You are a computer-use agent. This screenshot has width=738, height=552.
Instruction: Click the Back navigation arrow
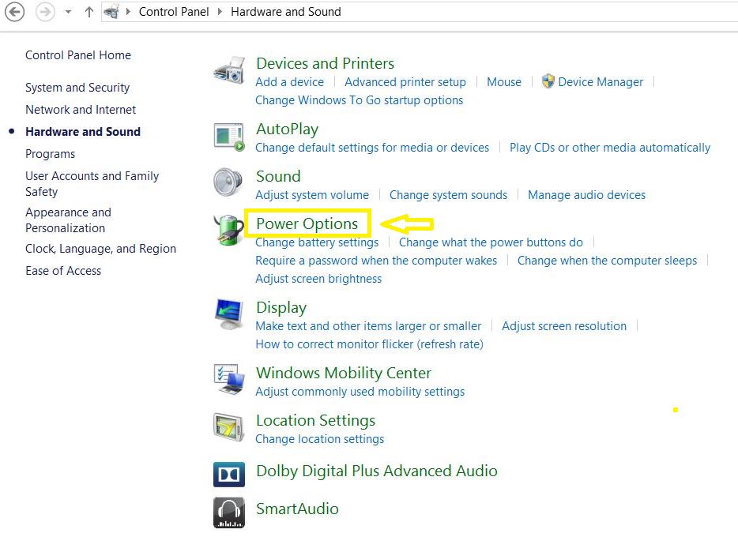pos(15,12)
